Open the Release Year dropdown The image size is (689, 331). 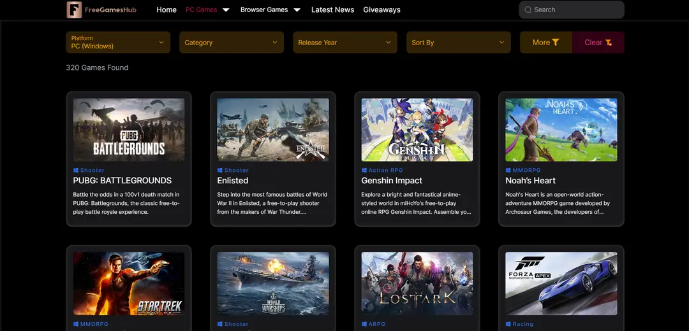click(x=345, y=42)
